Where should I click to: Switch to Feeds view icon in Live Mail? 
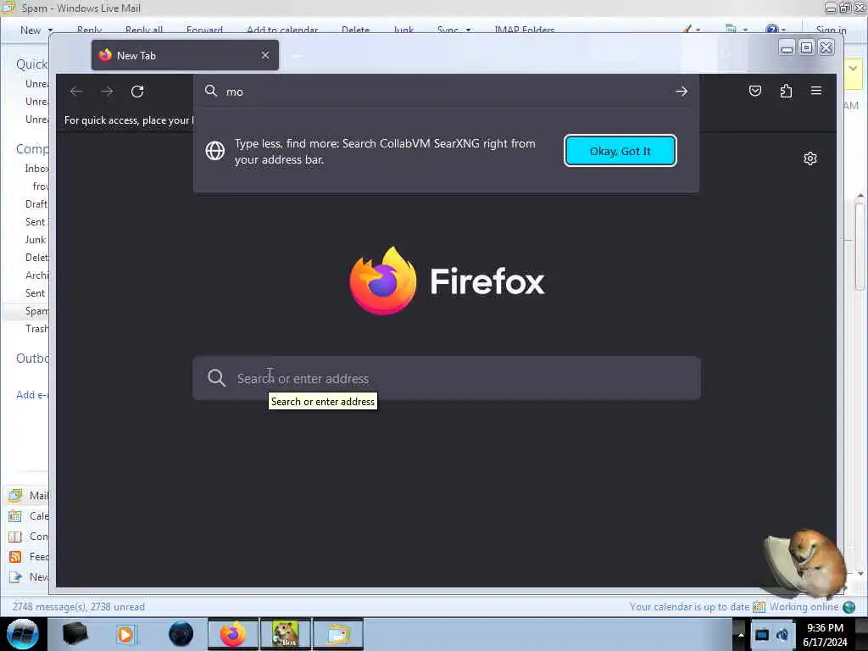pos(15,556)
